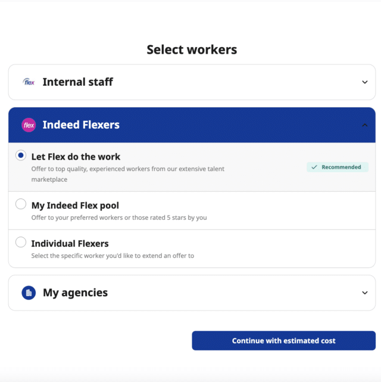Image resolution: width=381 pixels, height=382 pixels.
Task: Click the Let Flex do the work title
Action: (76, 157)
